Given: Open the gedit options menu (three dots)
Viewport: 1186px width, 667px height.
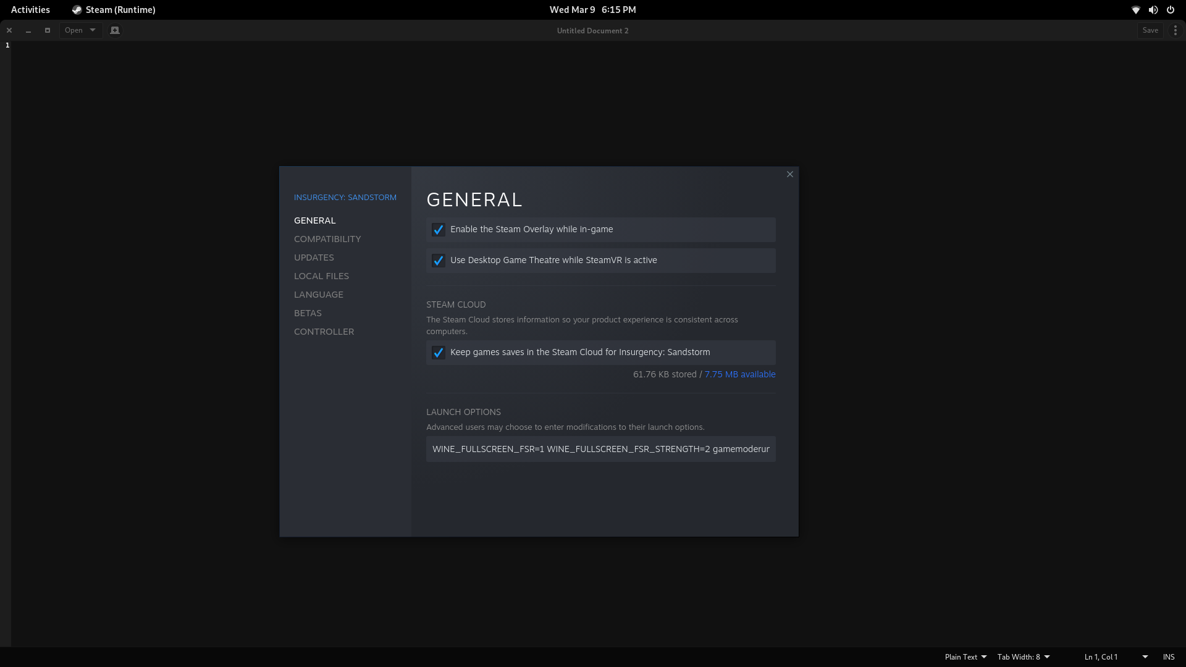Looking at the screenshot, I should pyautogui.click(x=1175, y=30).
